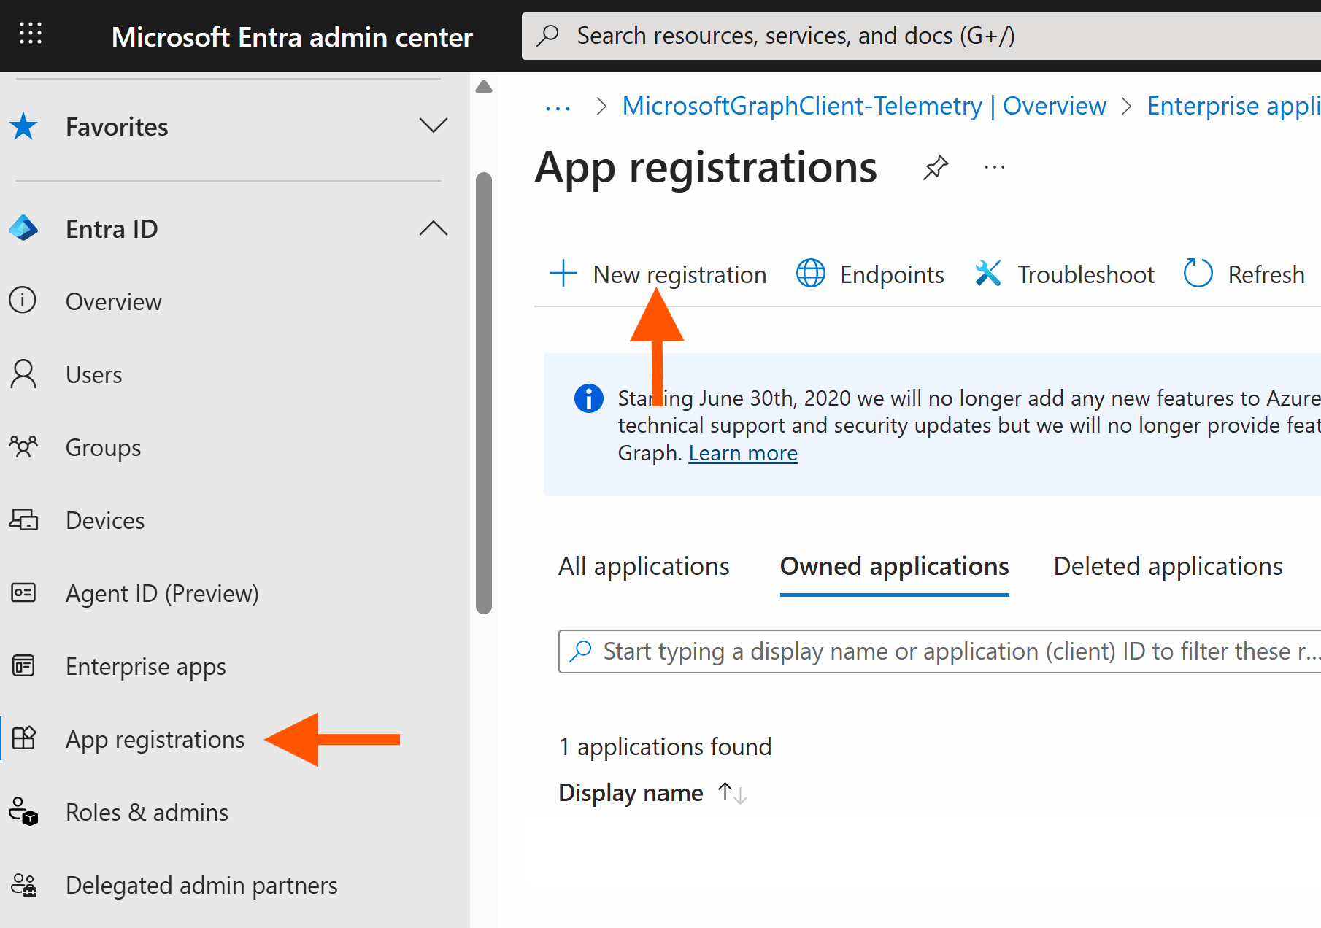
Task: Click the Entra ID diamond logo icon
Action: (23, 228)
